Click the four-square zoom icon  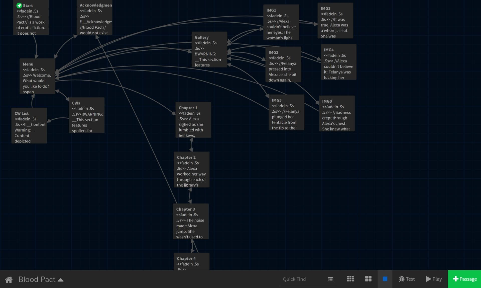[368, 279]
